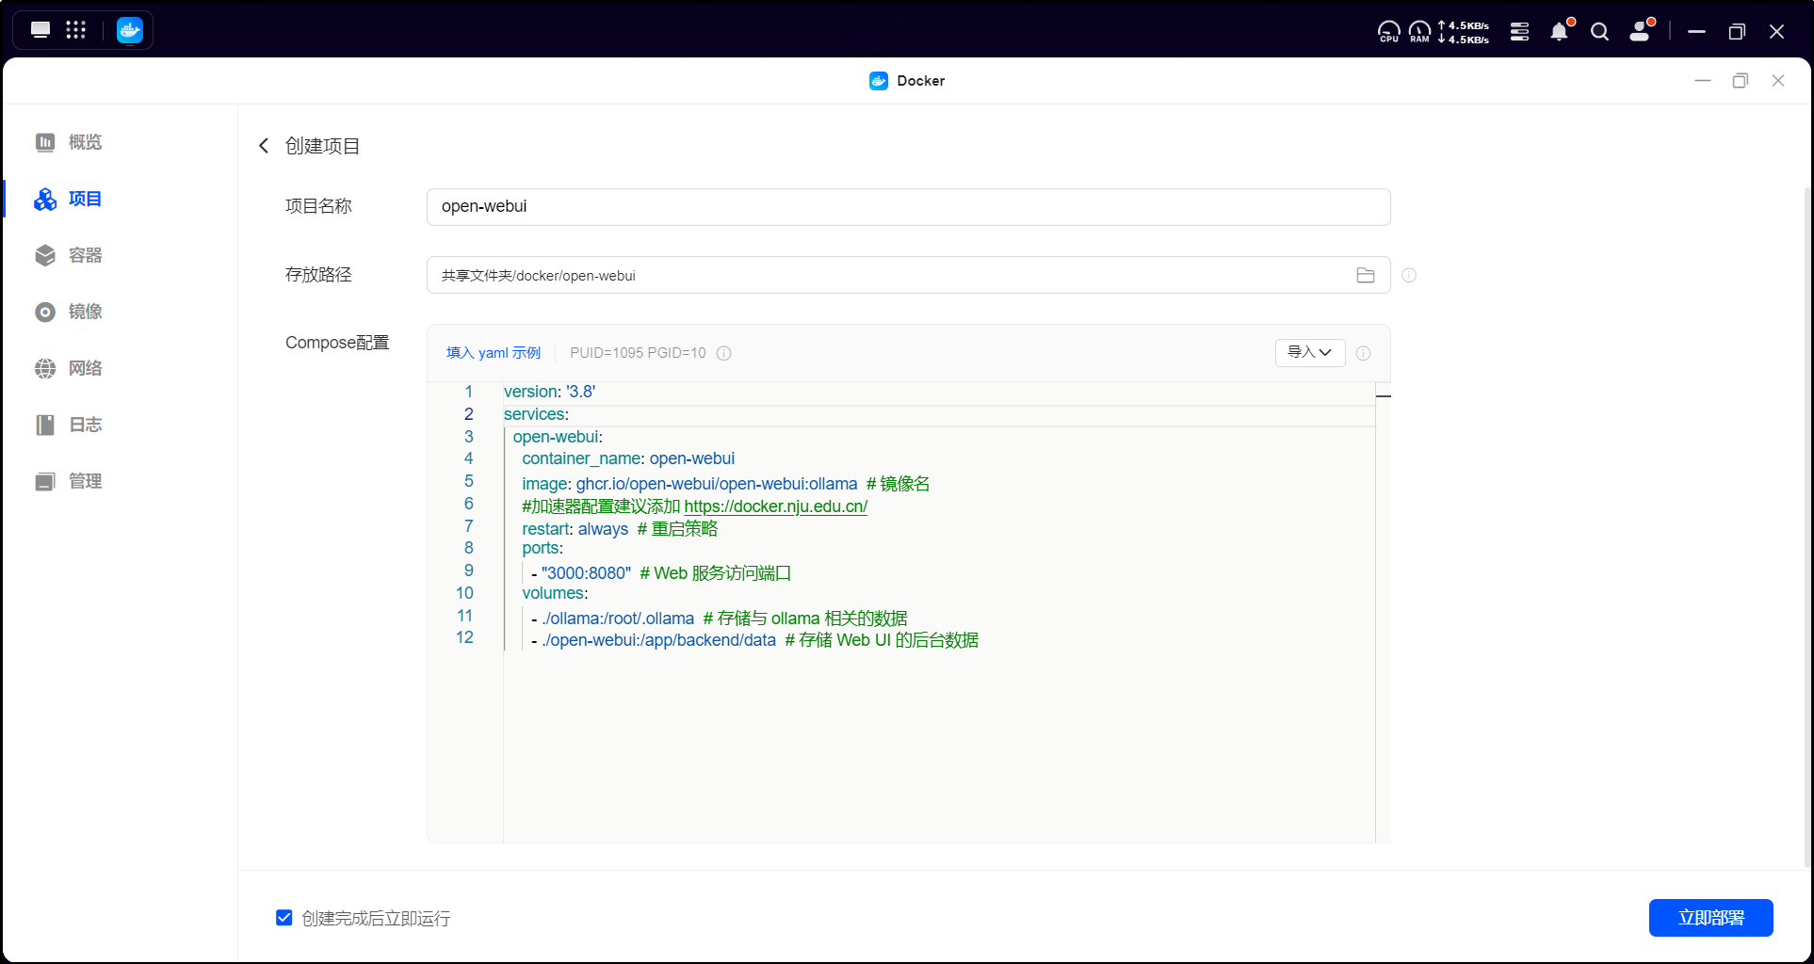Show info icon next to PUID PGID
Image resolution: width=1814 pixels, height=964 pixels.
point(723,353)
